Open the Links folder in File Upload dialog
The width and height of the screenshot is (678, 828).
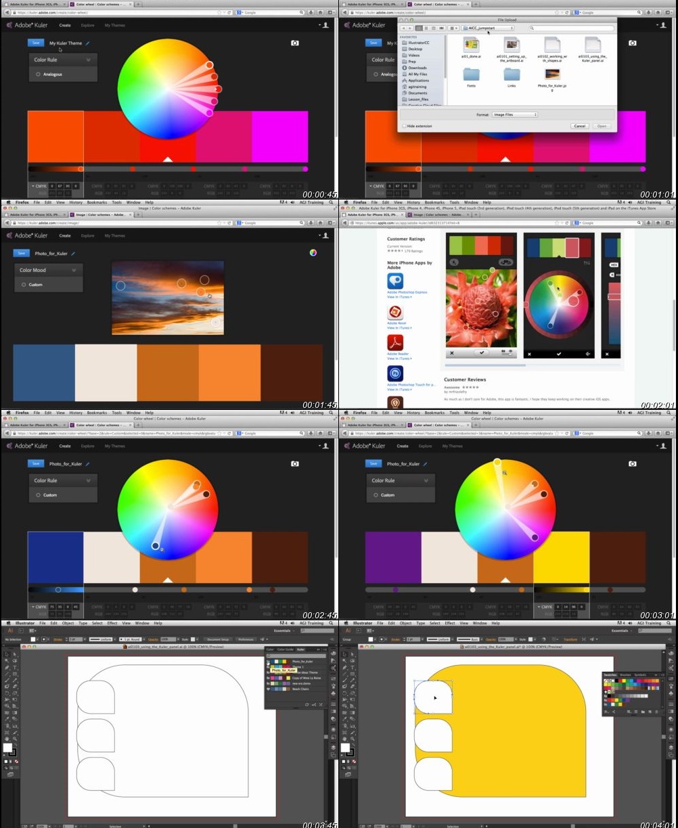coord(512,74)
